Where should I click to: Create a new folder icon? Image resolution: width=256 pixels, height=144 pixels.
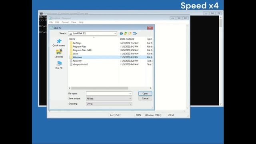click(130, 33)
